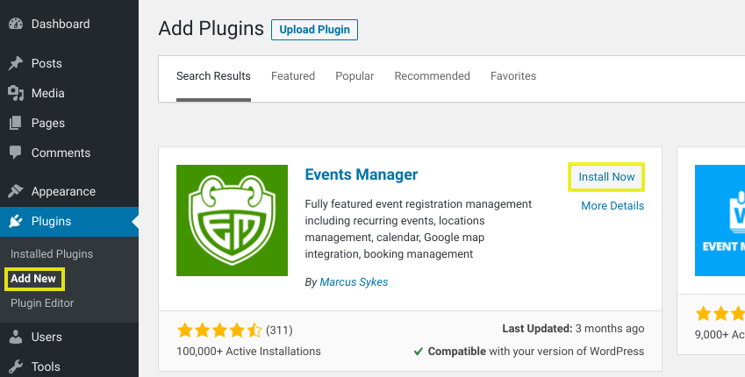Image resolution: width=745 pixels, height=377 pixels.
Task: Click the Dashboard gauge icon
Action: click(x=16, y=24)
